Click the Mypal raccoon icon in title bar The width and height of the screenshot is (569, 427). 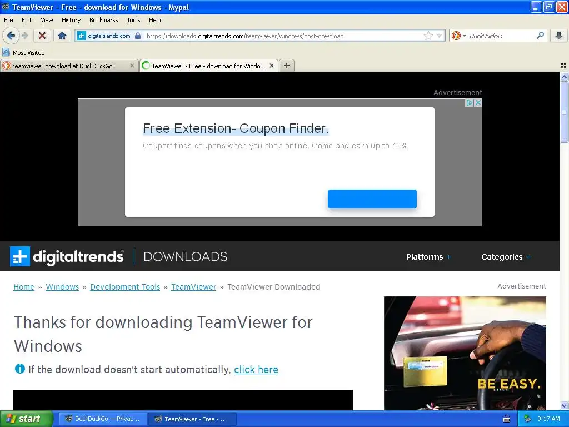(x=6, y=7)
